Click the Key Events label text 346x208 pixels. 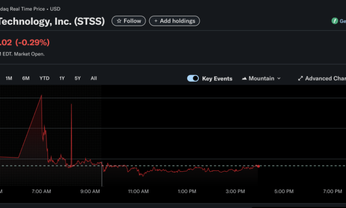click(217, 78)
